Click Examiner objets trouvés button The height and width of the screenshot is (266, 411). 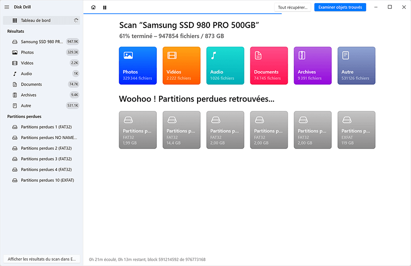point(340,8)
